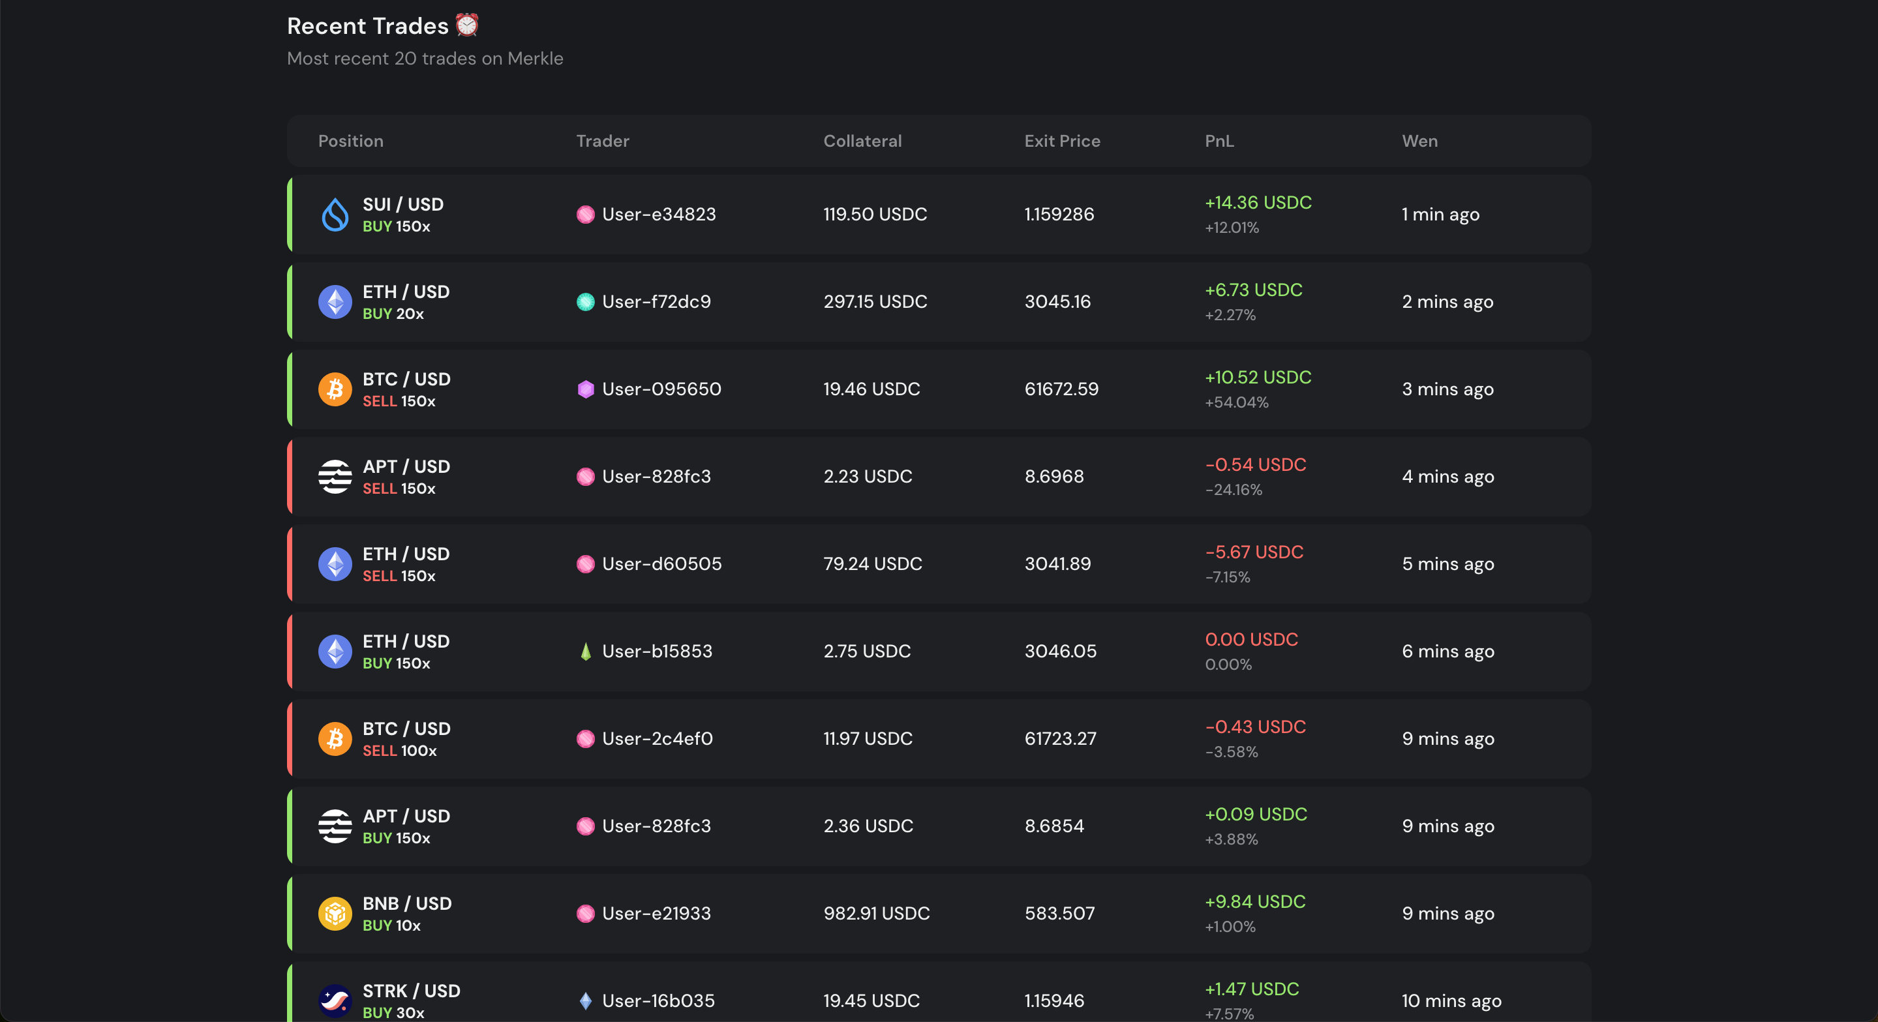Click the Aptos icon in the SELL 150x row
Viewport: 1878px width, 1022px height.
click(x=335, y=477)
